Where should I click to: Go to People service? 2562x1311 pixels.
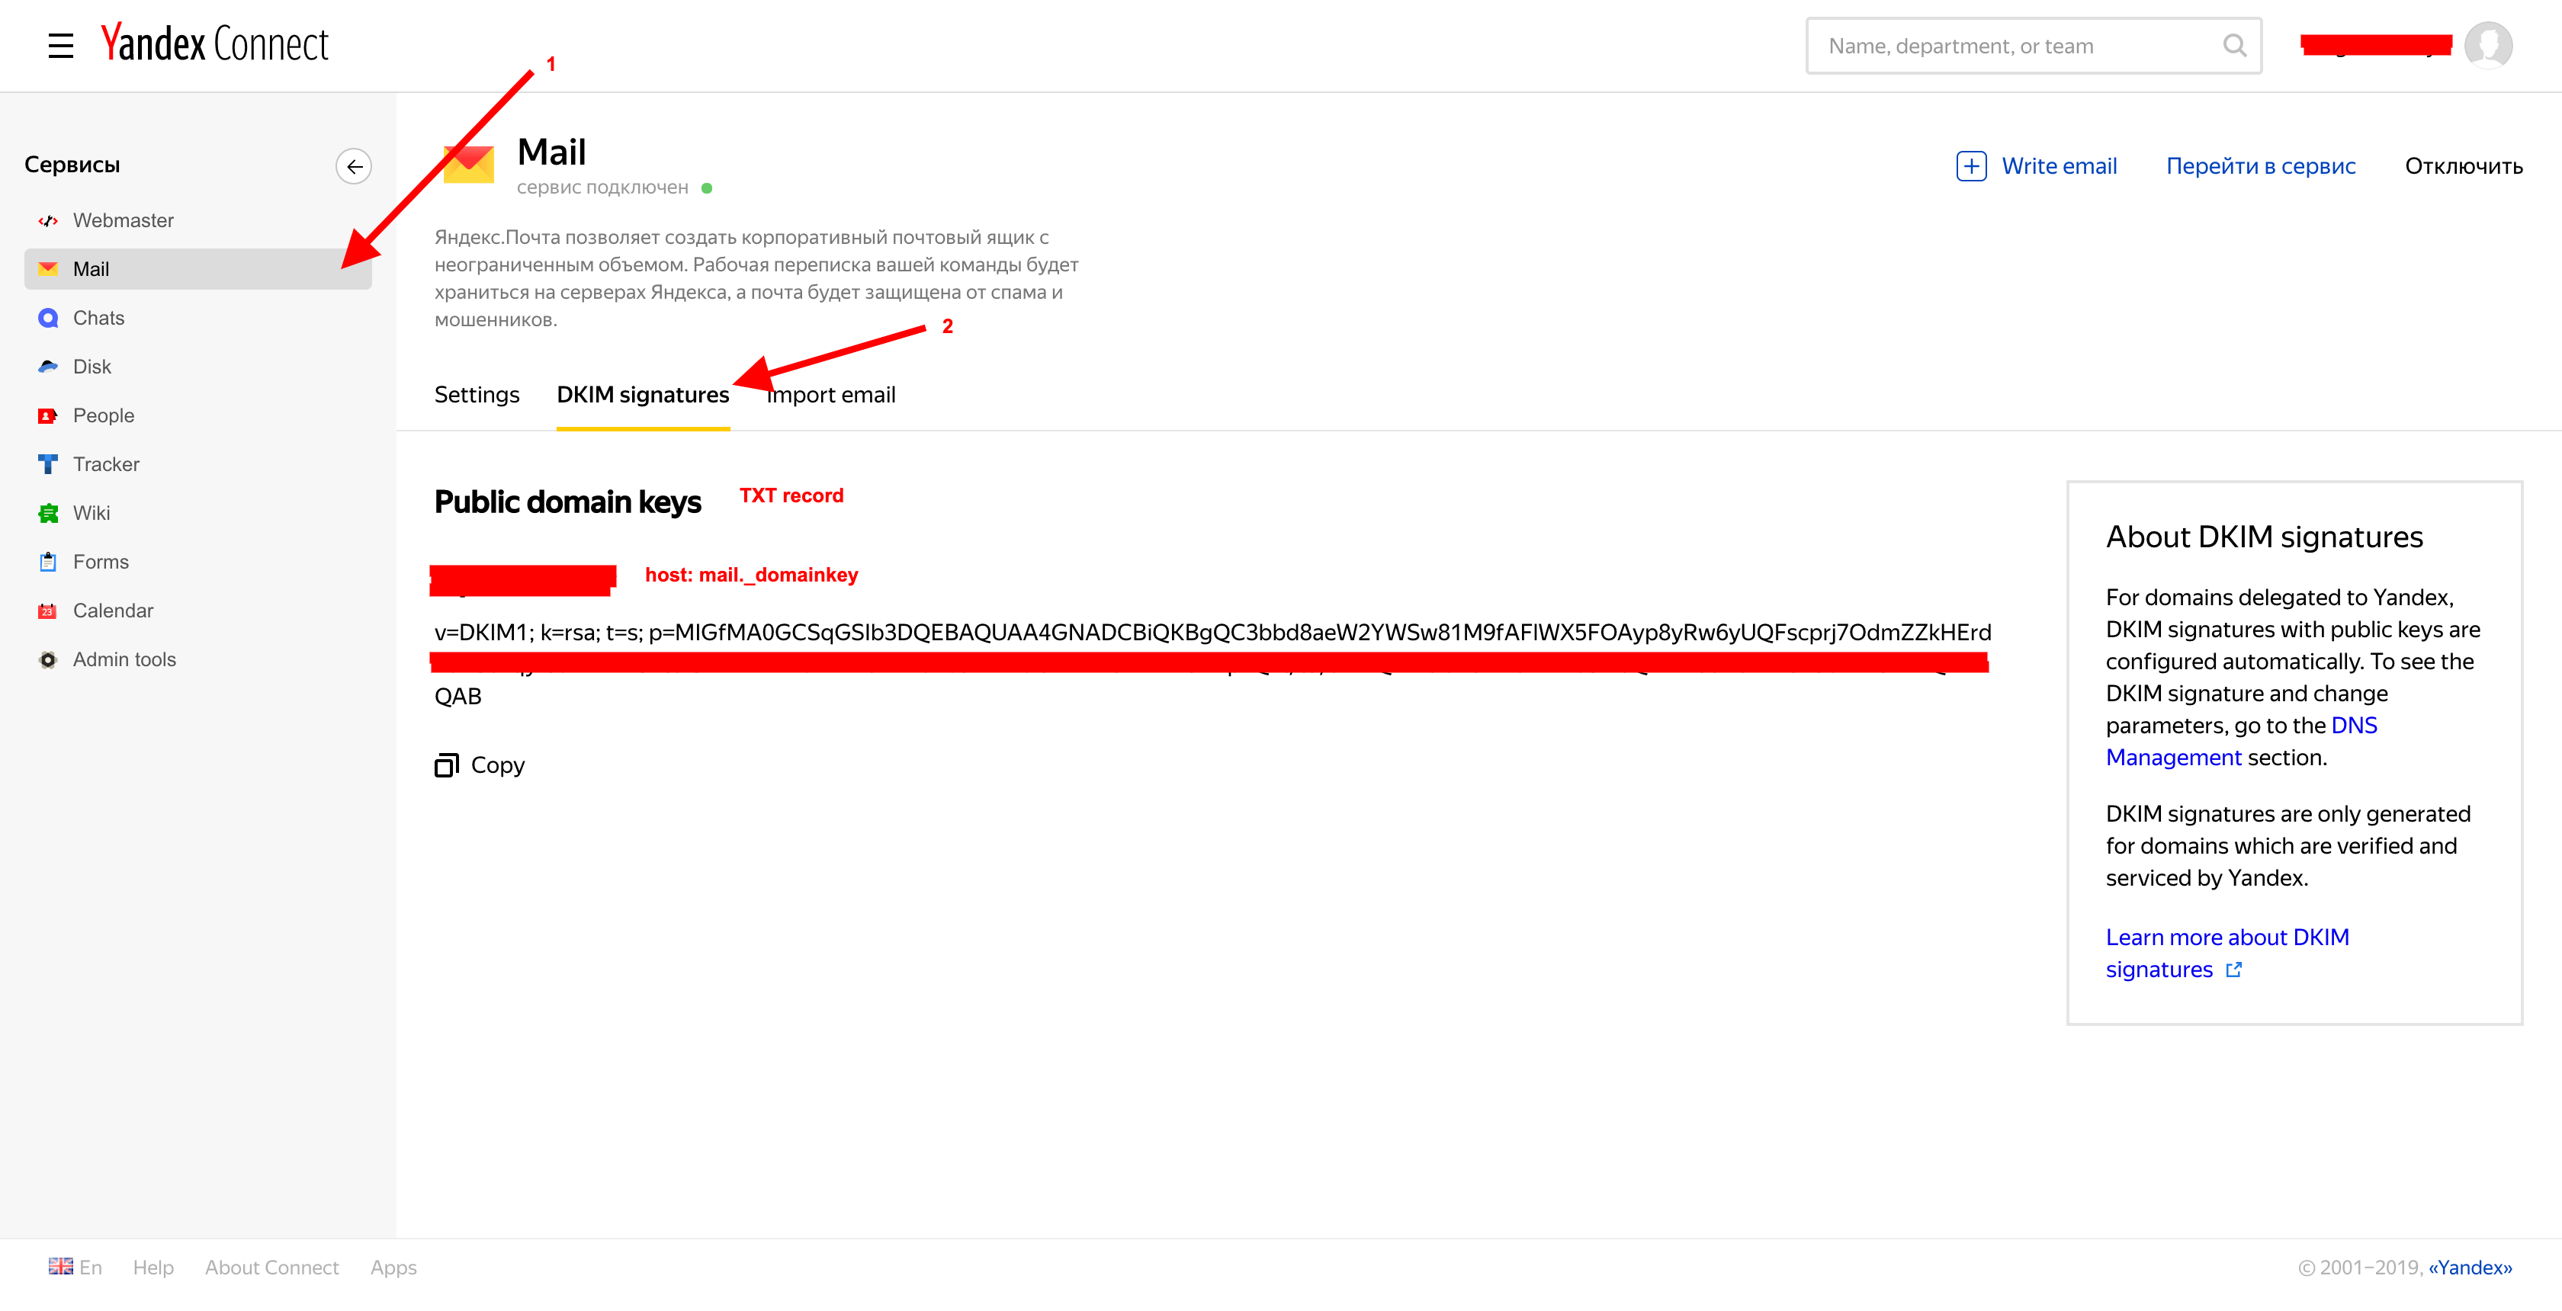(198, 415)
